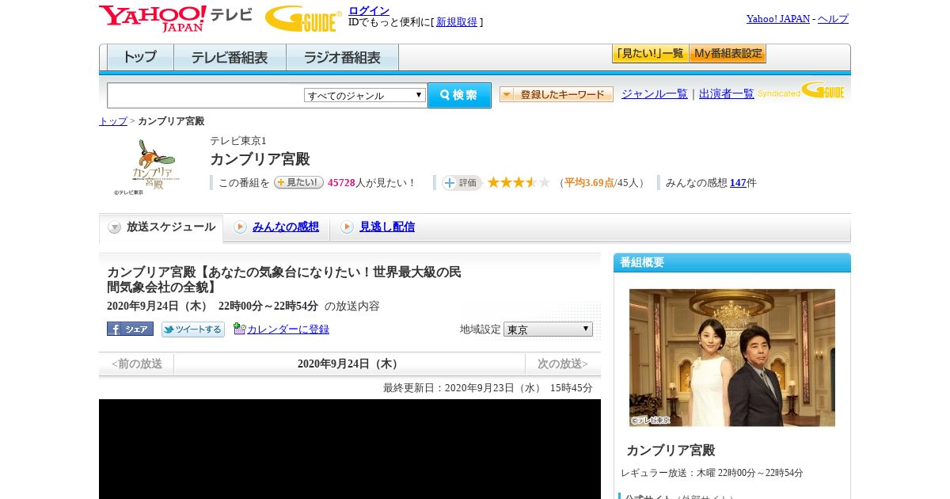Viewport: 950px width, 499px height.
Task: Click the calendar icon beside カレンダーに登録
Action: click(x=240, y=329)
